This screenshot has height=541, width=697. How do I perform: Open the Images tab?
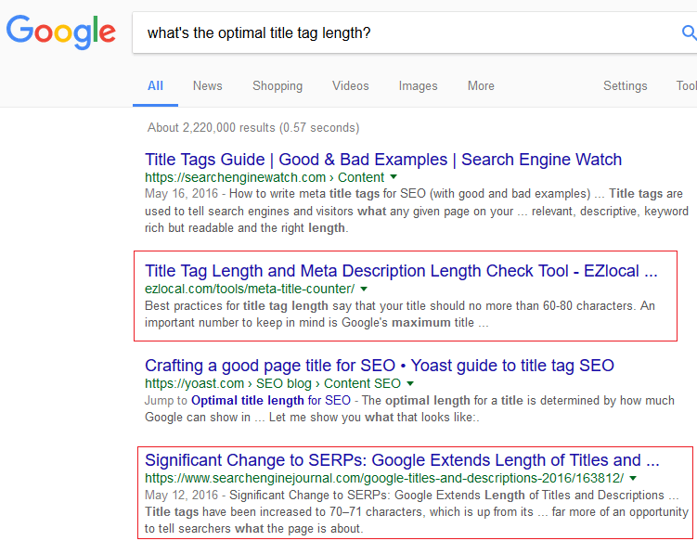click(418, 85)
